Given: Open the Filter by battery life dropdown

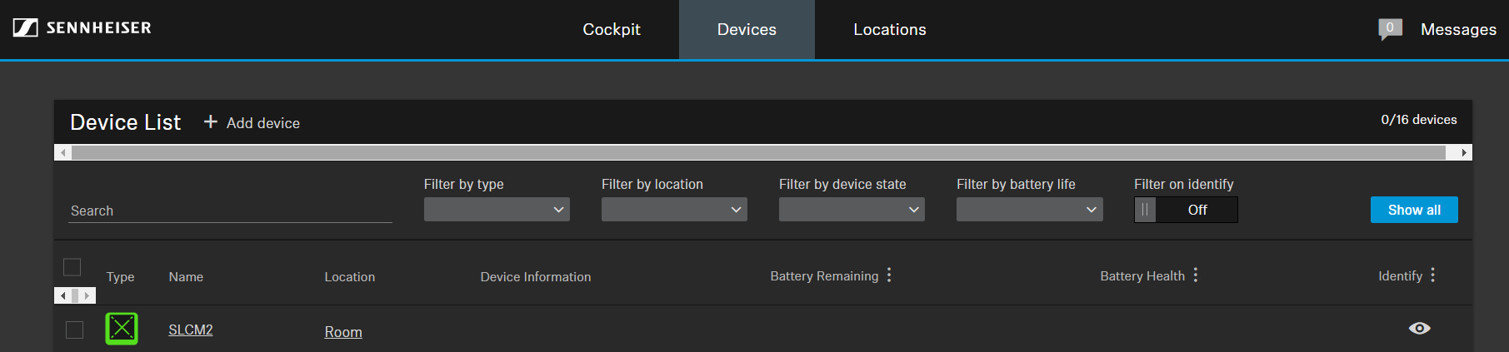Looking at the screenshot, I should pos(1029,210).
